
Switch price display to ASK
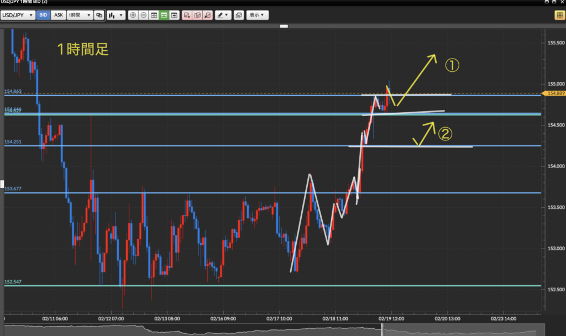coord(58,15)
